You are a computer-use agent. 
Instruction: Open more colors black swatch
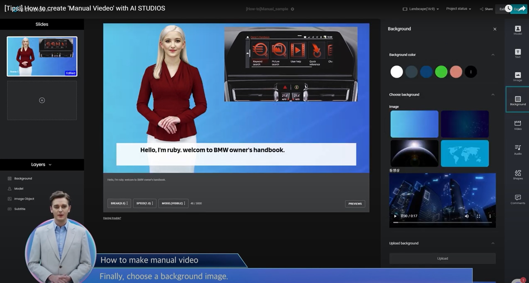point(471,72)
